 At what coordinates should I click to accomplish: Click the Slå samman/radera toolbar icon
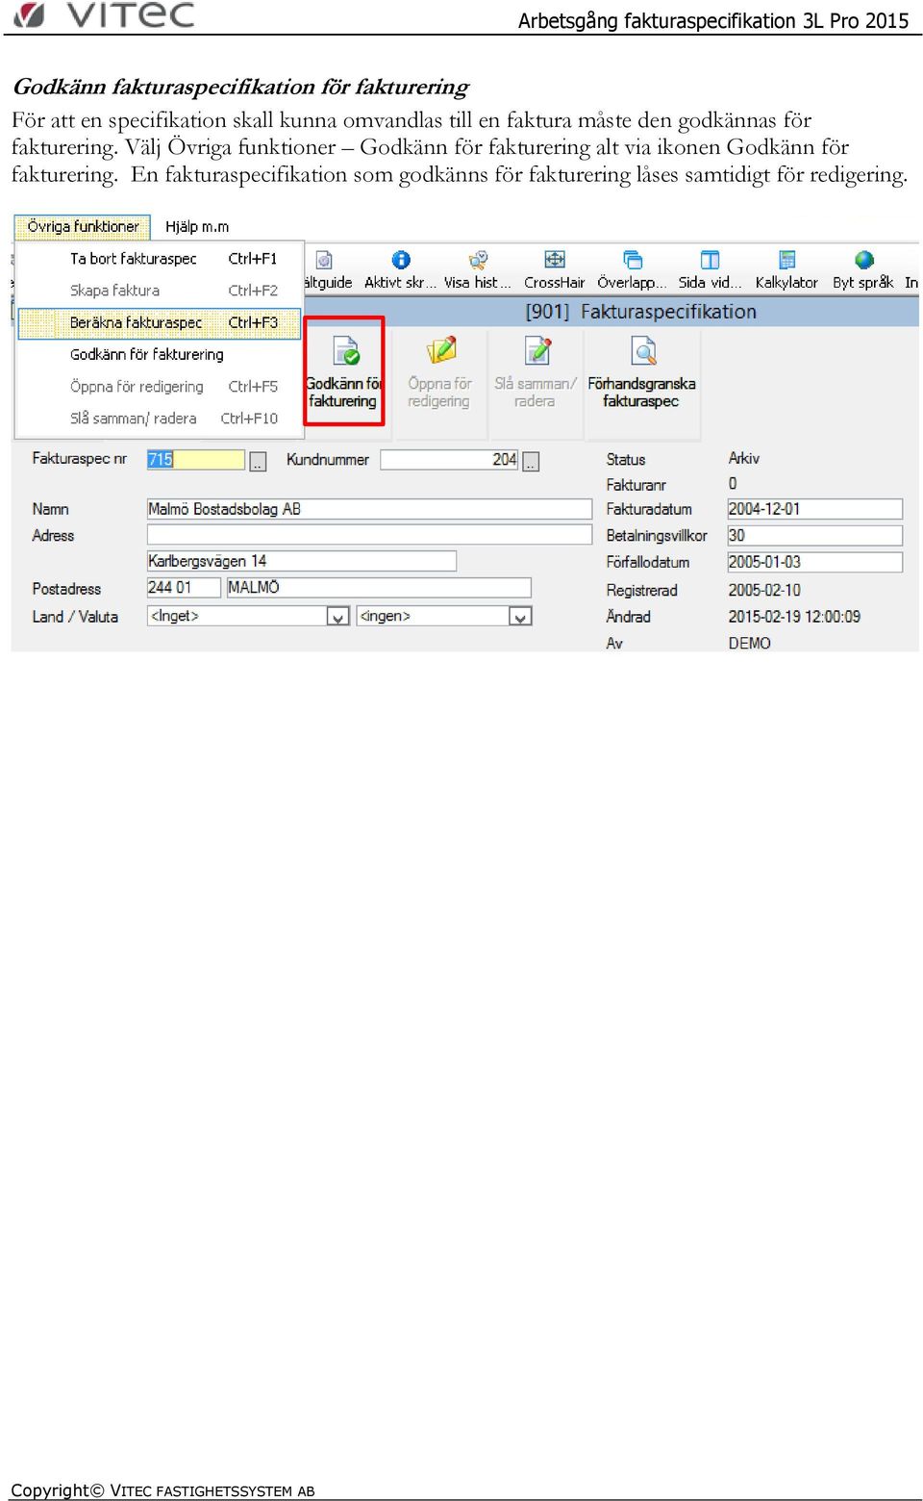[536, 371]
